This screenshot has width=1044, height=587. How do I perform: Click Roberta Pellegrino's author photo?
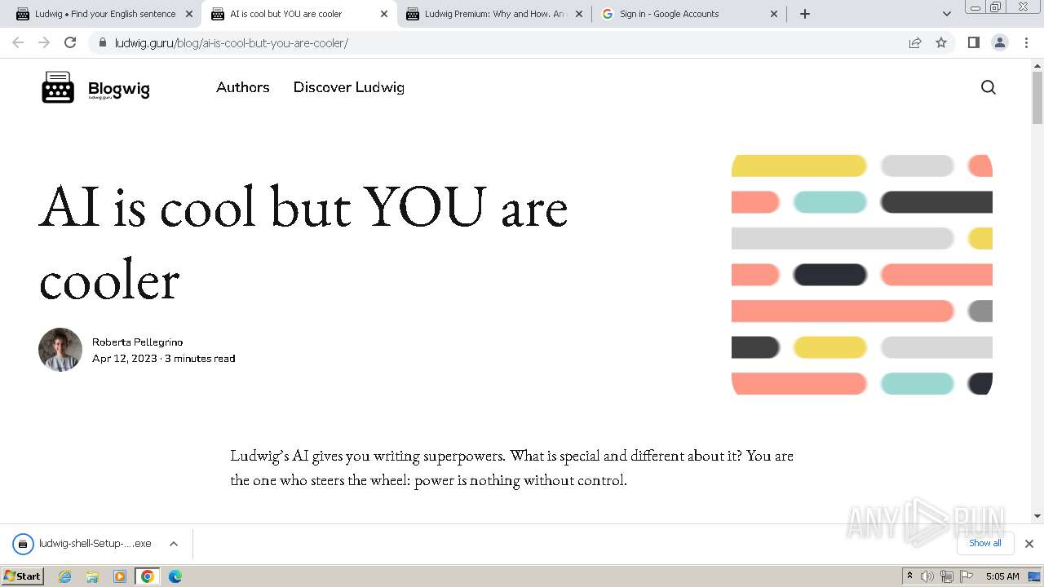point(60,350)
